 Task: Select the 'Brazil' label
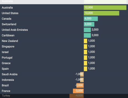[5, 86]
